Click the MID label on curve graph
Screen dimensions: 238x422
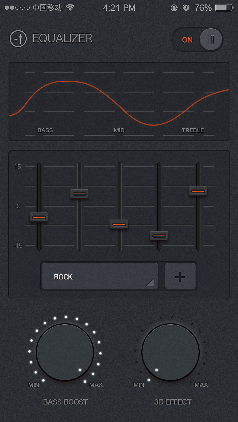[119, 130]
